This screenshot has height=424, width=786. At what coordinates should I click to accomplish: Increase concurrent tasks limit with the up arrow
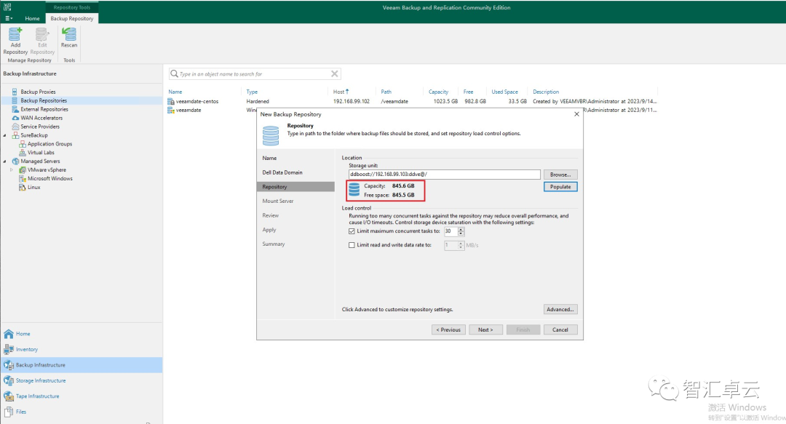(x=461, y=228)
